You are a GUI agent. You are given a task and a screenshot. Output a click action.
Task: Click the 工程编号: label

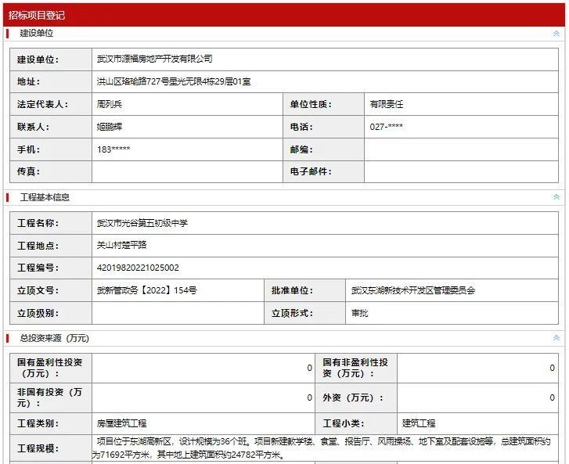coord(38,268)
